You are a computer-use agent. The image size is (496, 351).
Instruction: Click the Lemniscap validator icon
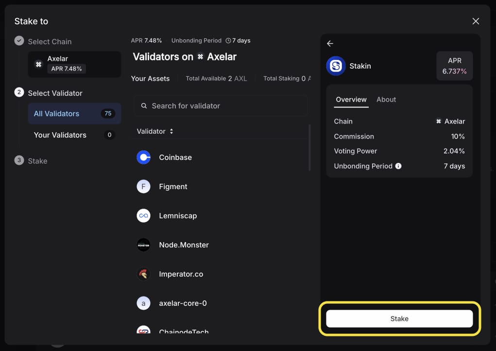point(143,215)
